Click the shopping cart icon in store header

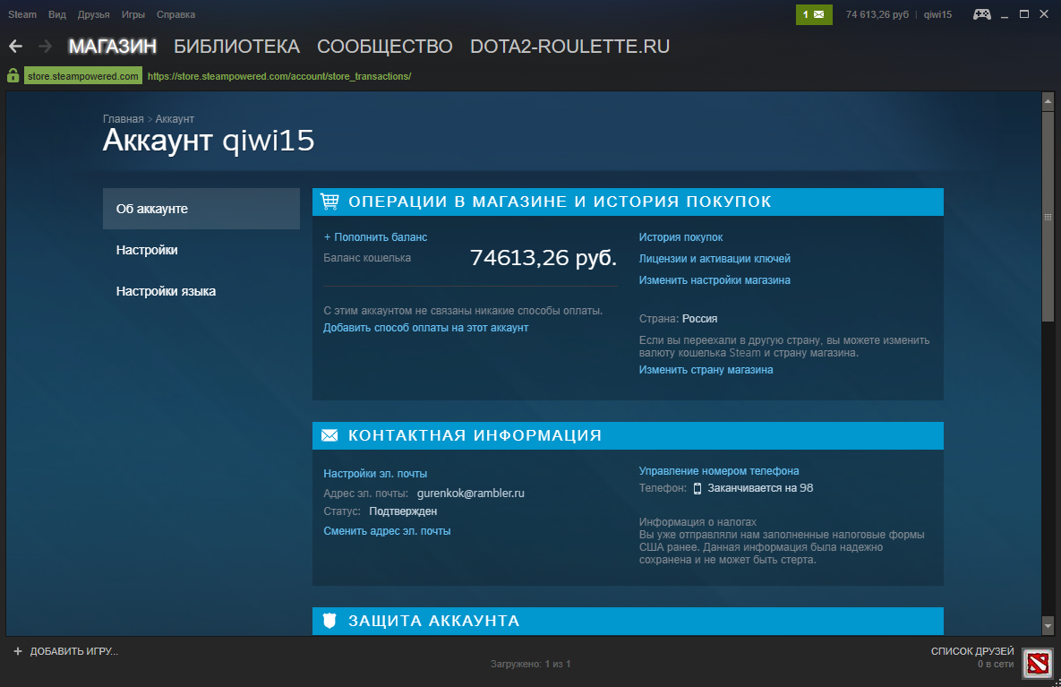click(x=329, y=201)
